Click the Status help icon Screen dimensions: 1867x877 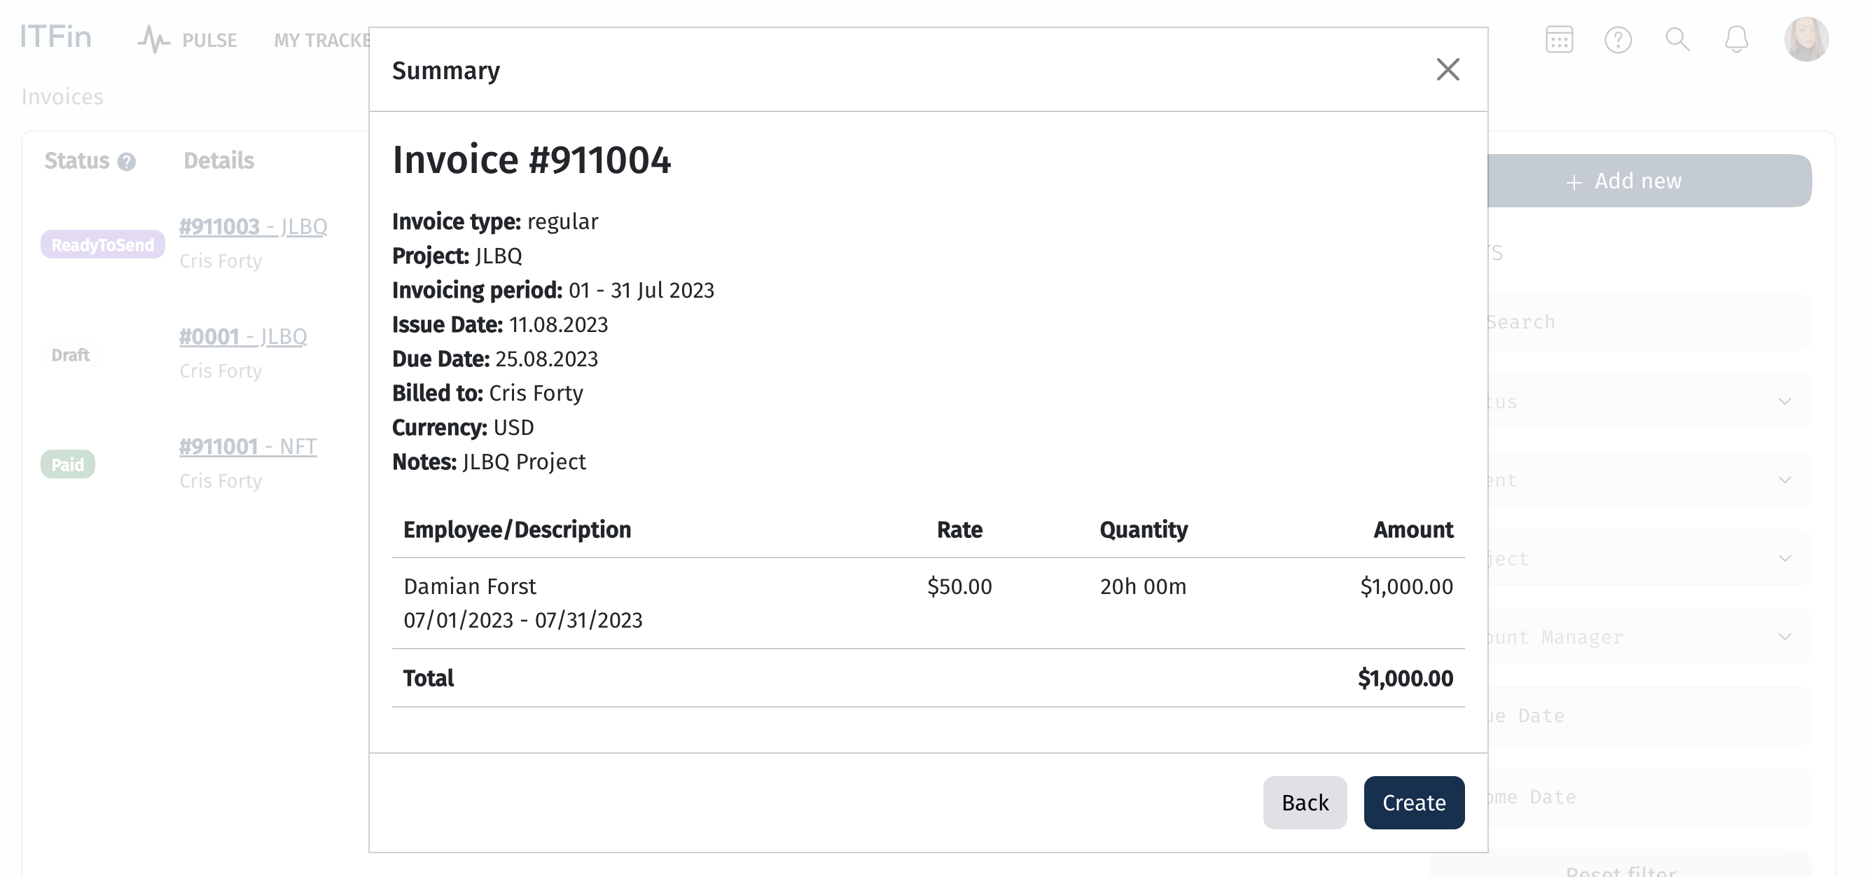[127, 162]
